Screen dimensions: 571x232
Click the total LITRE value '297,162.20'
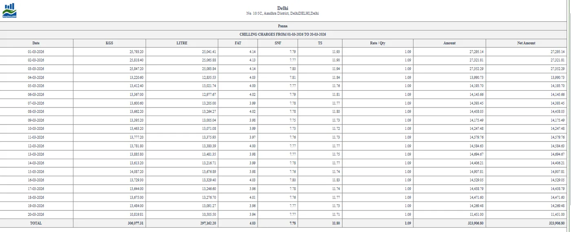coord(208,223)
